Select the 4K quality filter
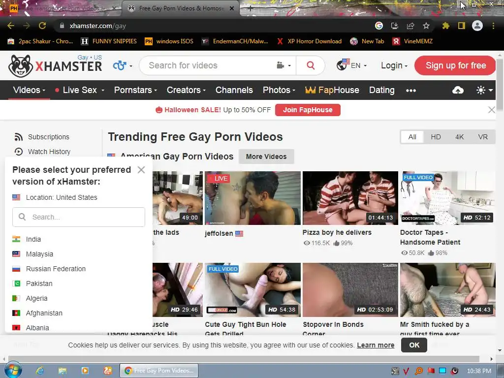 (459, 137)
